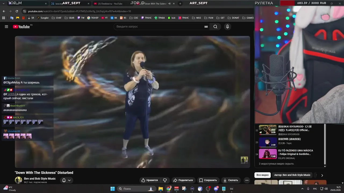Click the Bev and Bob Style Music channel name
Image resolution: width=344 pixels, height=193 pixels.
tap(40, 179)
